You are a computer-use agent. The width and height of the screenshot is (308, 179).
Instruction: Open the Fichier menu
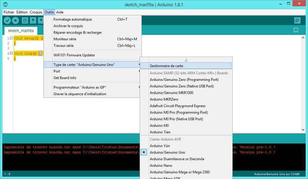9,12
